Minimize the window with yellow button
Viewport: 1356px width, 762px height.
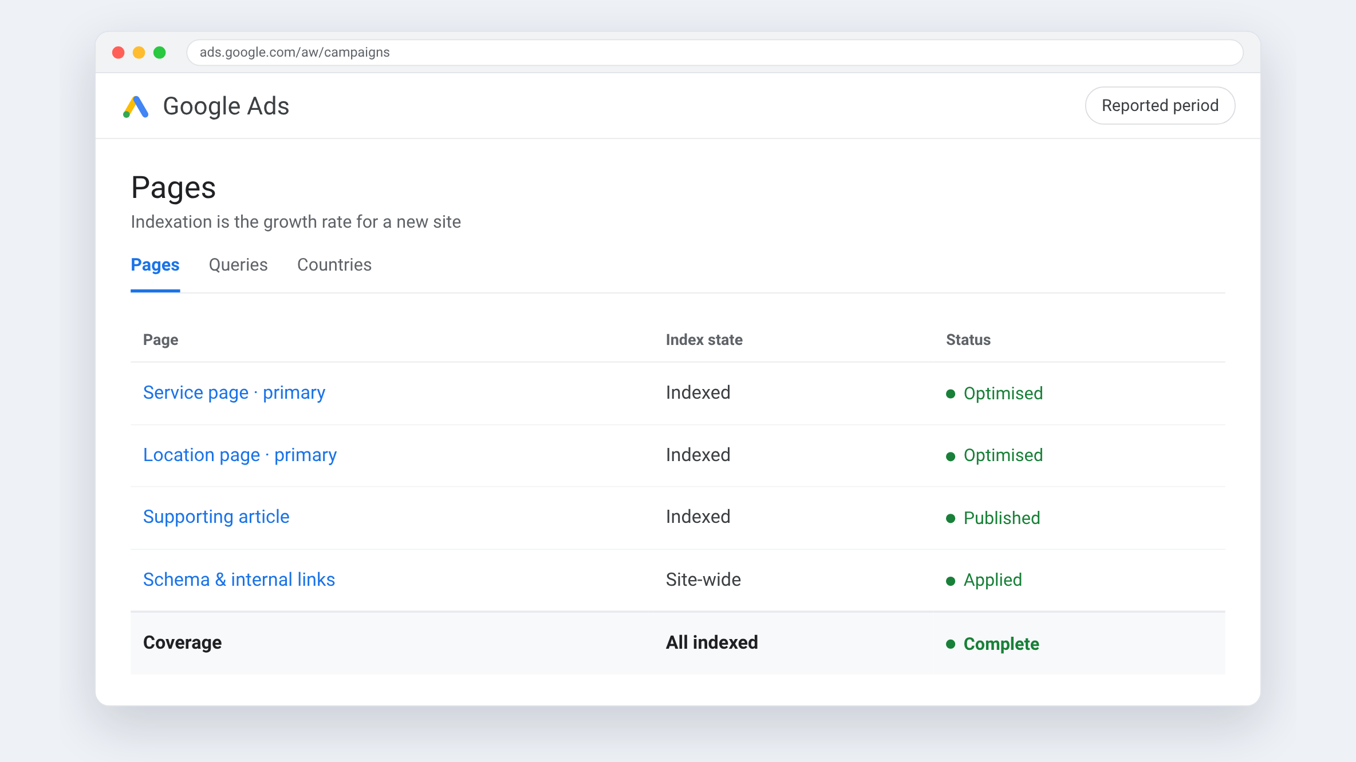139,53
